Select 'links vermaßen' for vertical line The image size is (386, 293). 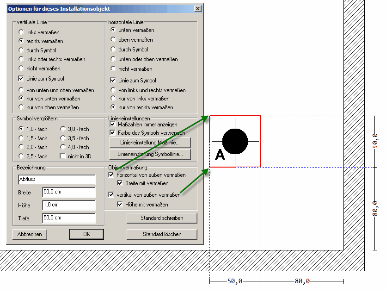click(21, 32)
